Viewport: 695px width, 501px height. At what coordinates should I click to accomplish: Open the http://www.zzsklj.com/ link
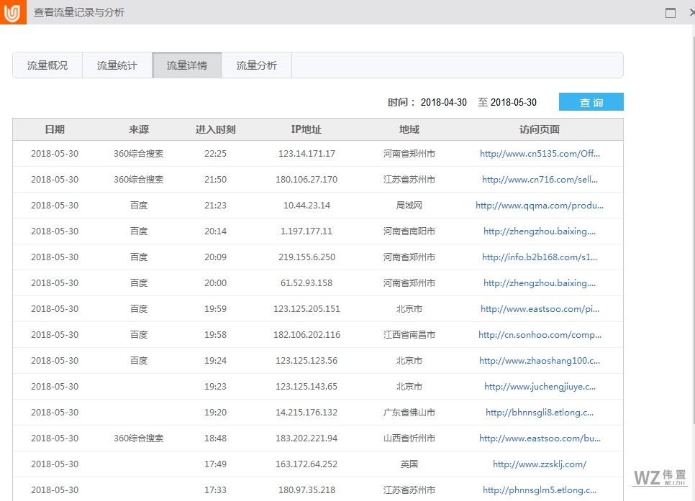[x=538, y=464]
